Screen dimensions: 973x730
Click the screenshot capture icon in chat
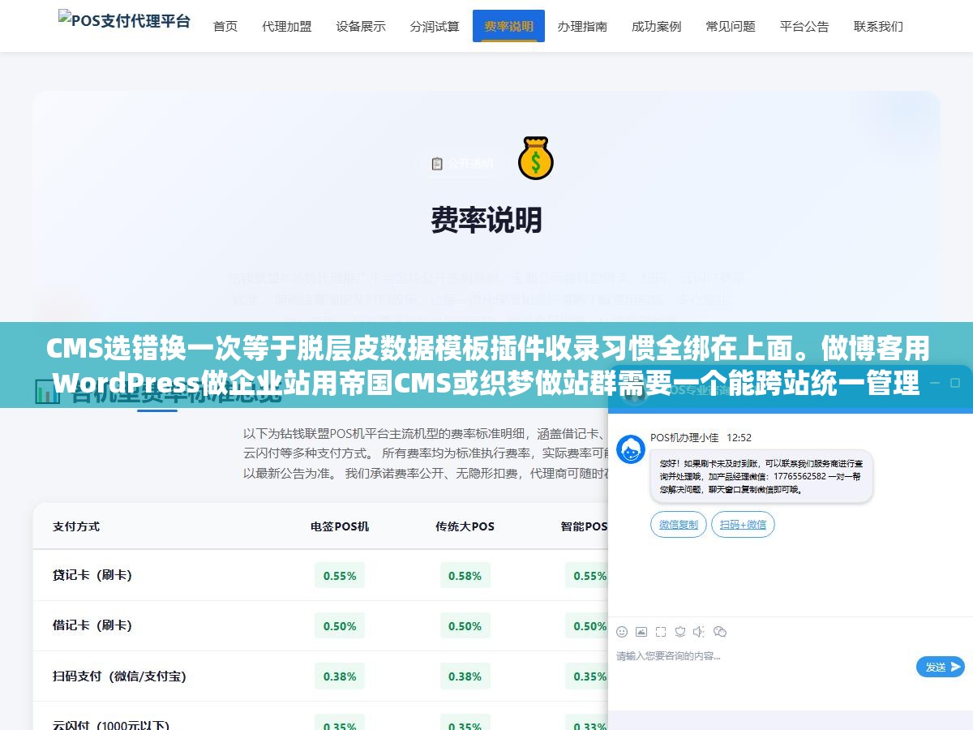pos(661,631)
